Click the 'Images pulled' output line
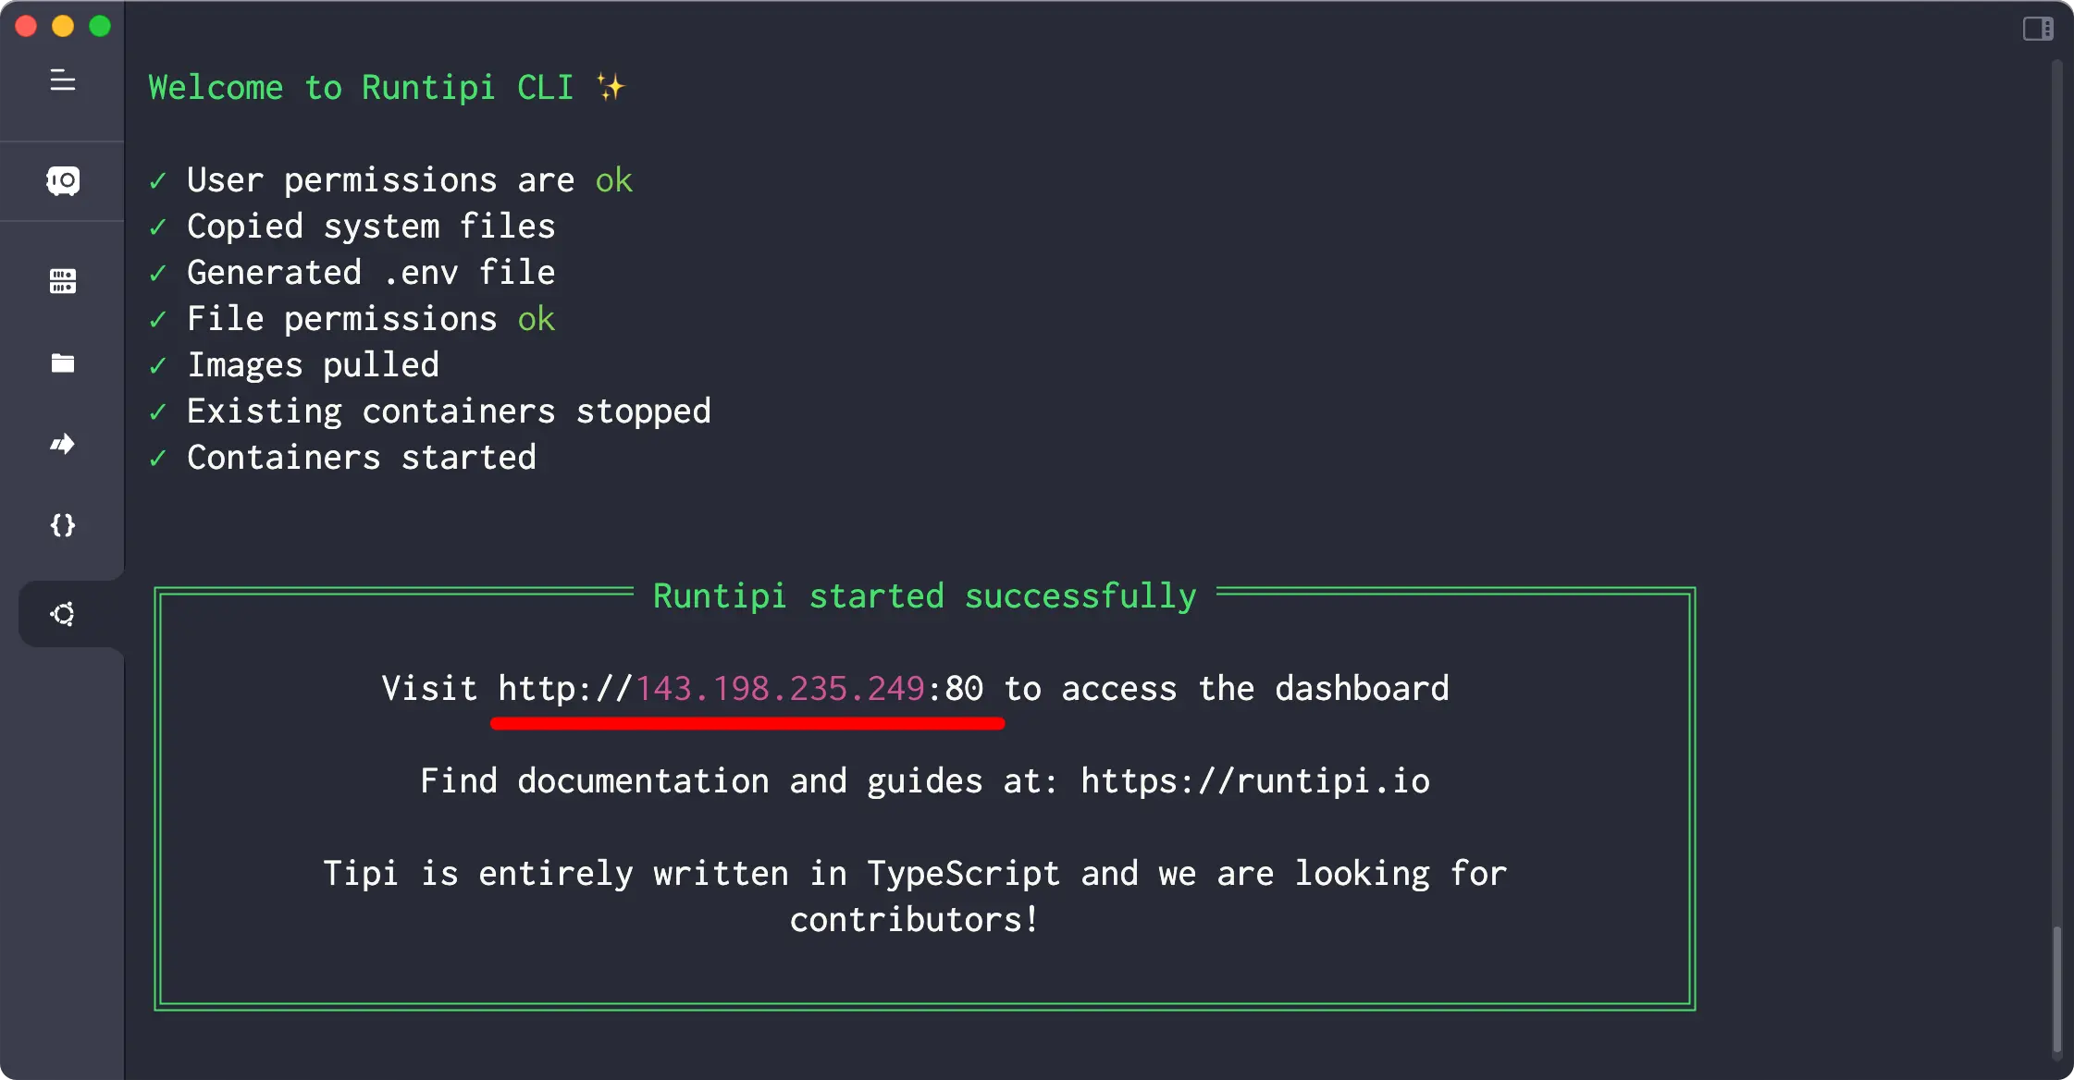This screenshot has width=2074, height=1080. (x=314, y=365)
